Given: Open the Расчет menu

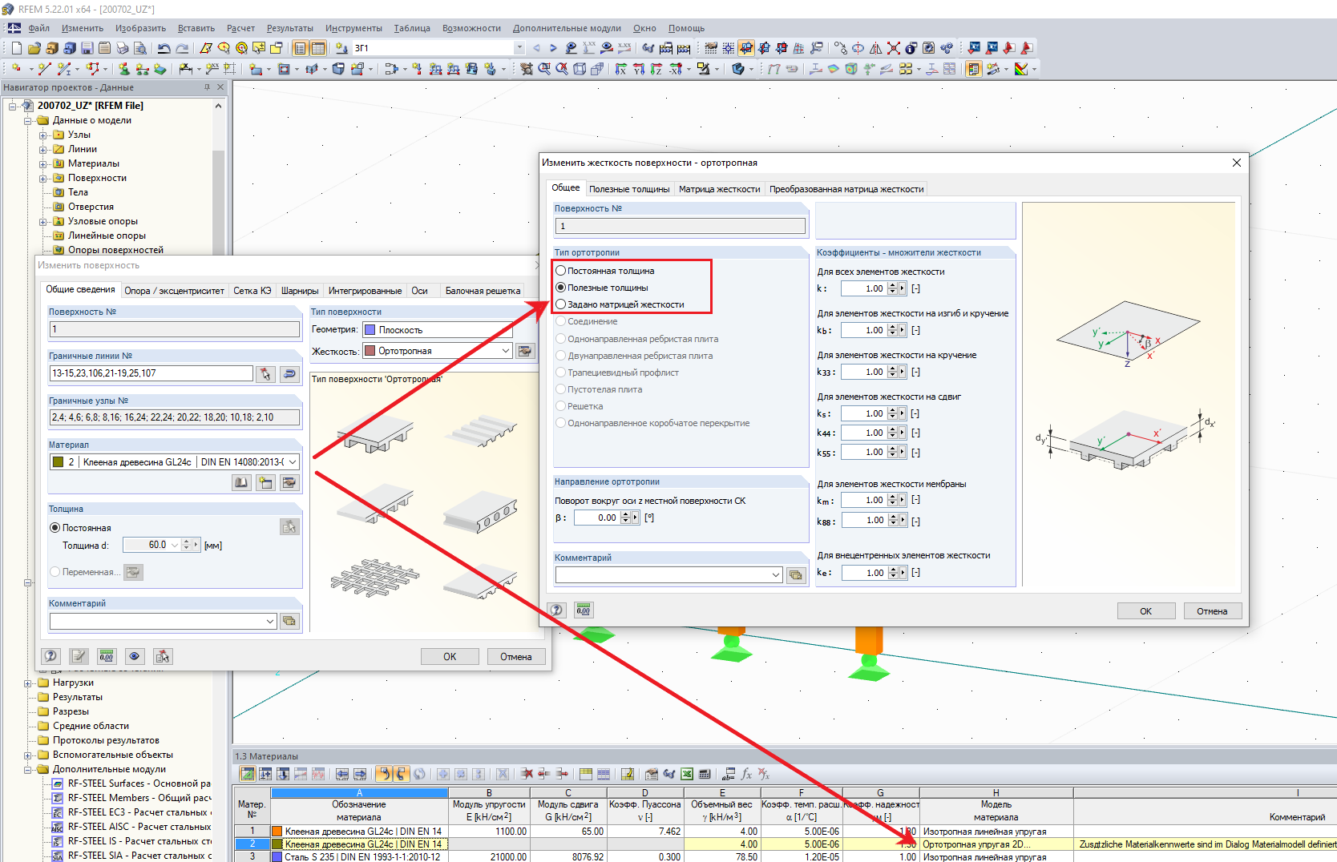Looking at the screenshot, I should coord(240,28).
